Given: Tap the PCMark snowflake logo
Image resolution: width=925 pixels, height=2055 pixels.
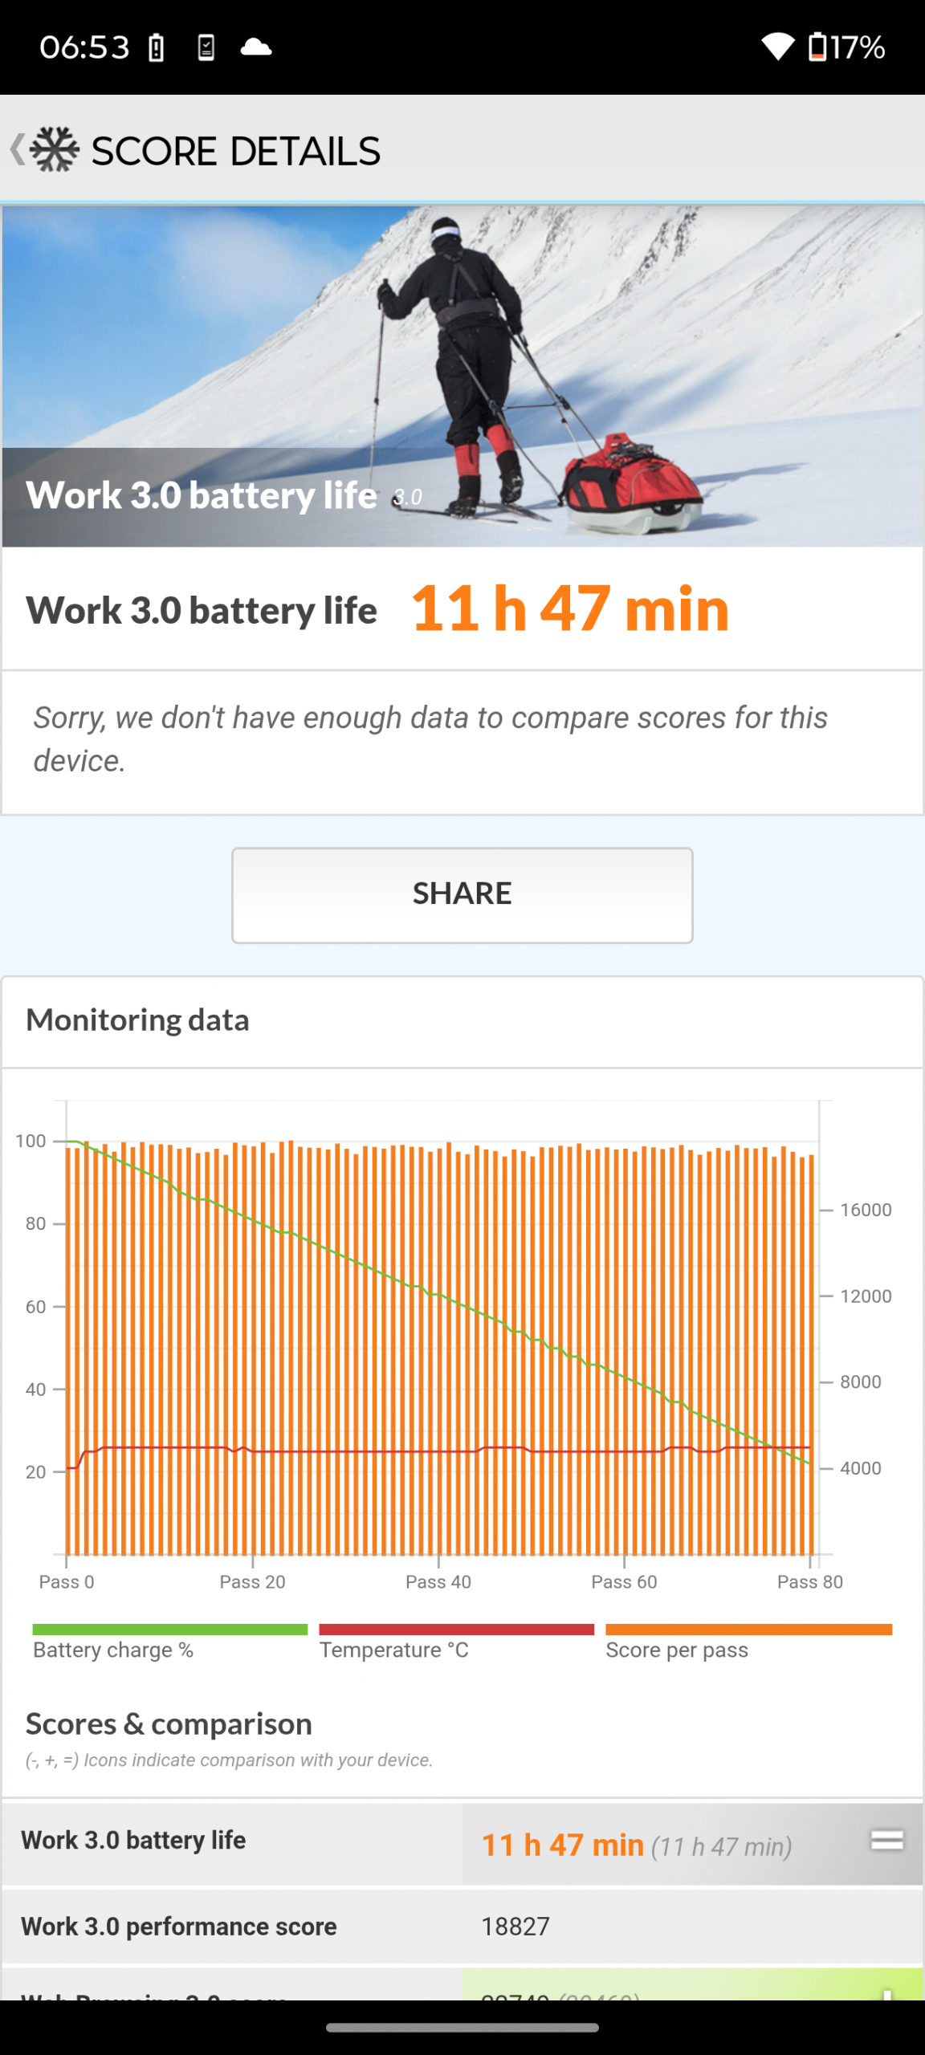Looking at the screenshot, I should [55, 149].
